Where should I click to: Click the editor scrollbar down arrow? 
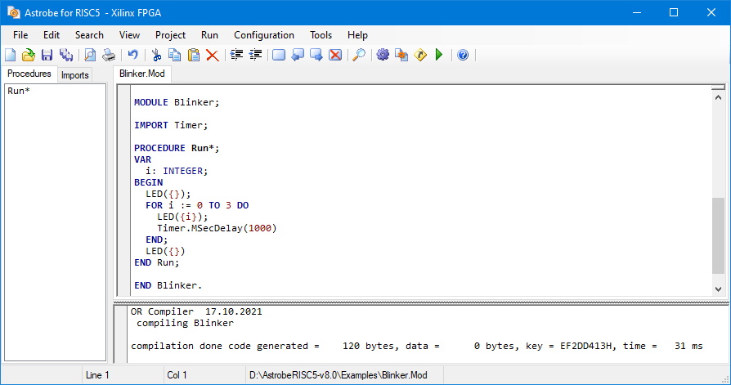[x=719, y=289]
